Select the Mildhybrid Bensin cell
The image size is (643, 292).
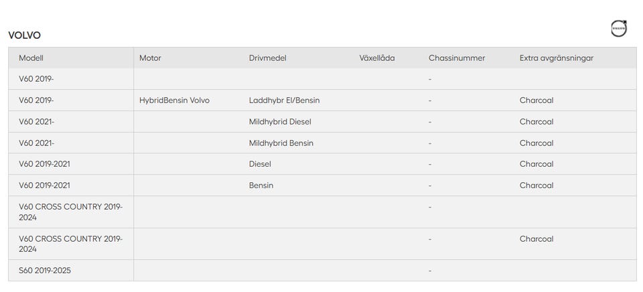point(281,143)
